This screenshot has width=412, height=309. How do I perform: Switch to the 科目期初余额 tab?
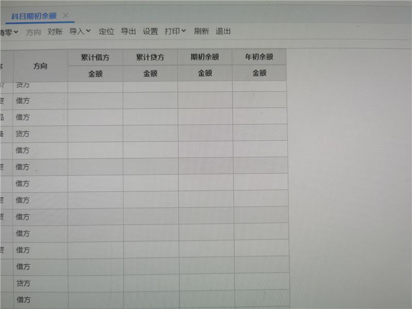pyautogui.click(x=34, y=15)
